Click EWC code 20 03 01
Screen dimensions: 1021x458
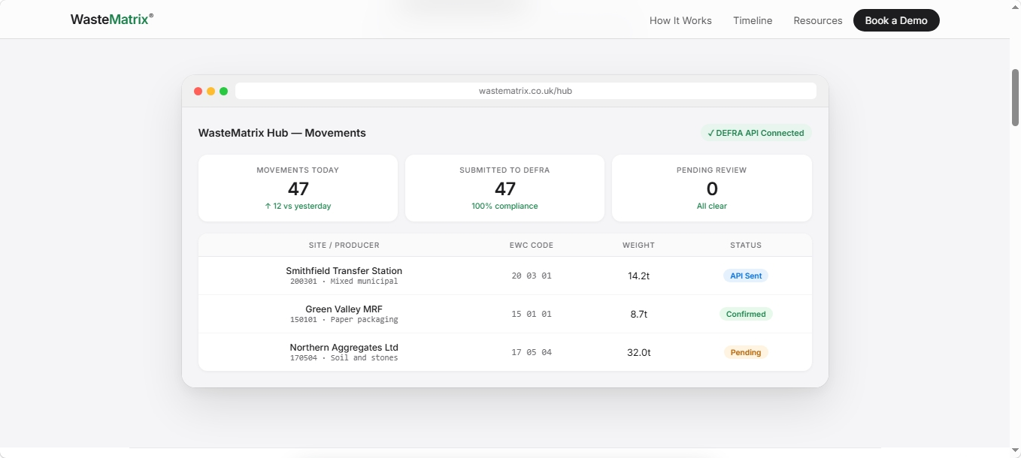(x=532, y=276)
